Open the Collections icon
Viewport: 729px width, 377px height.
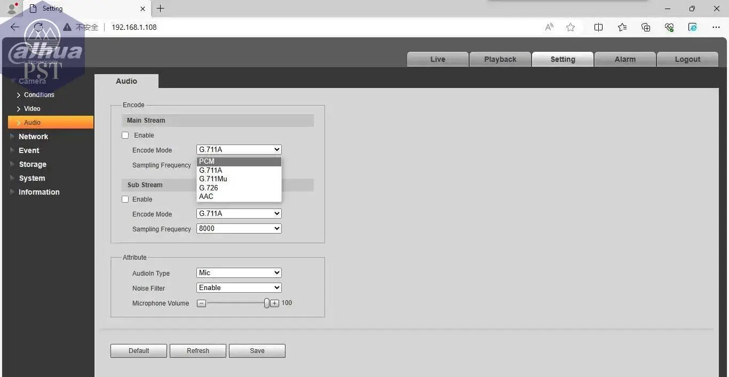tap(646, 27)
